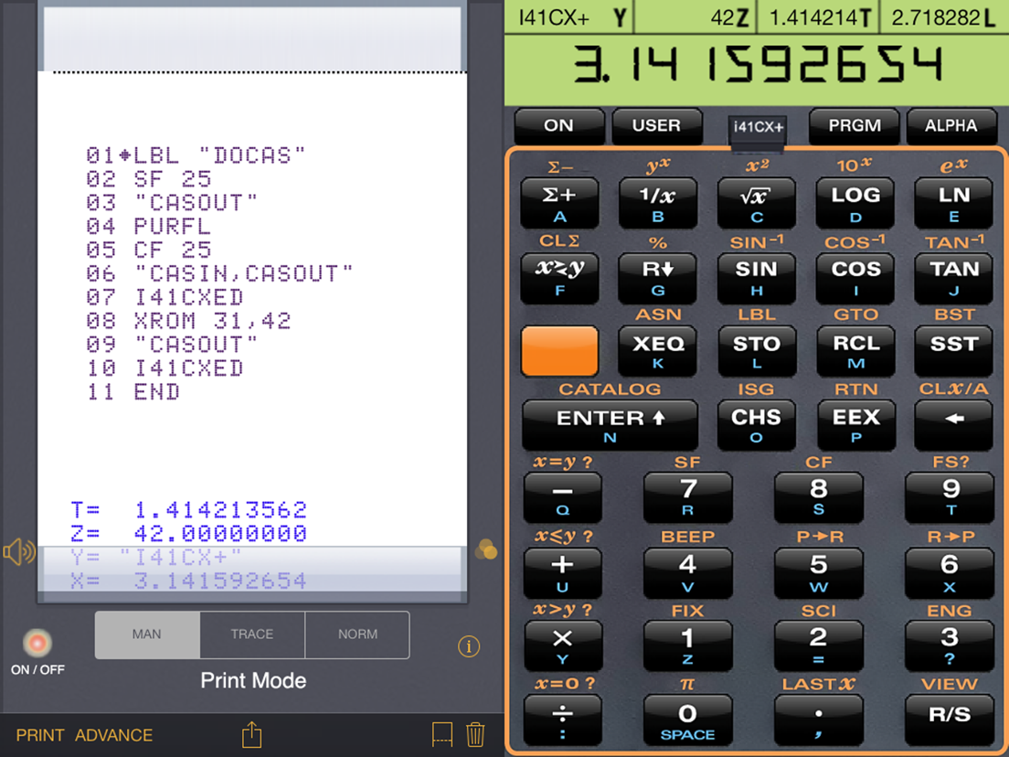Tap the LN key

(953, 203)
